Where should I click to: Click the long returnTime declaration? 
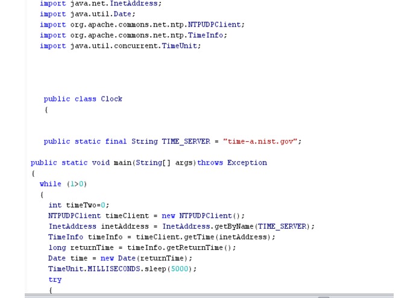tap(81, 247)
